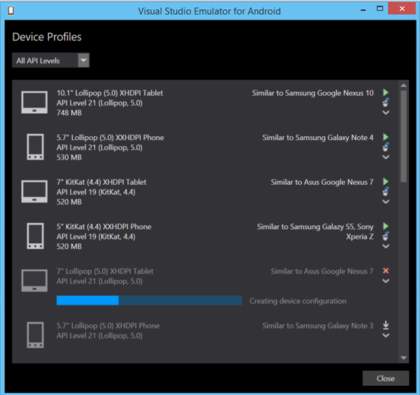Expand details for 5.7" XXHDPI Phone
The image size is (420, 395).
386,157
